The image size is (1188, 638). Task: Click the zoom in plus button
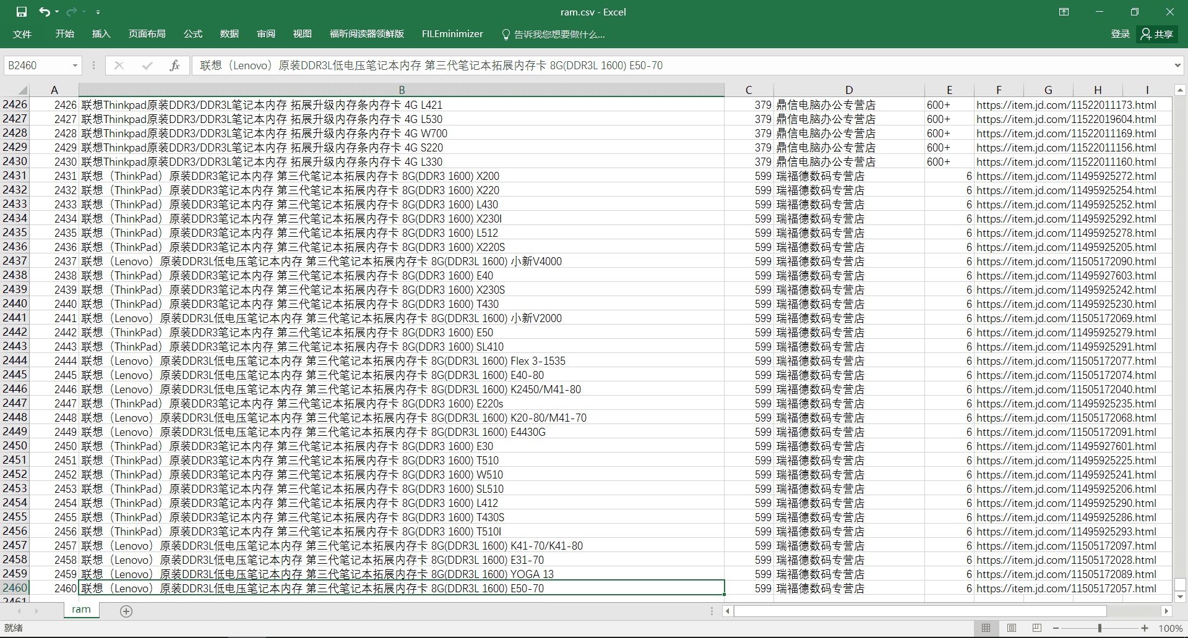pyautogui.click(x=1145, y=628)
